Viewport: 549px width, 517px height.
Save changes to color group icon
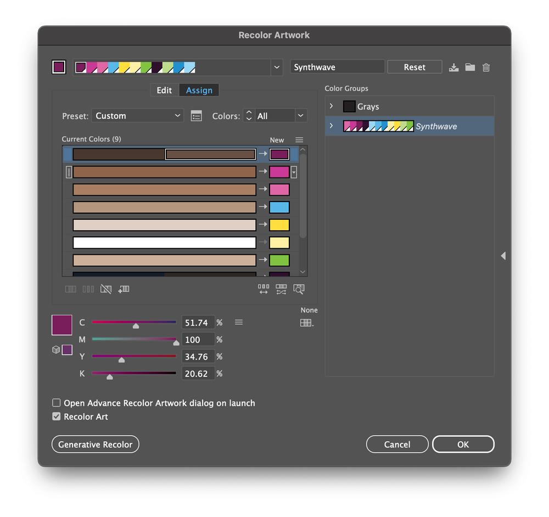(454, 67)
